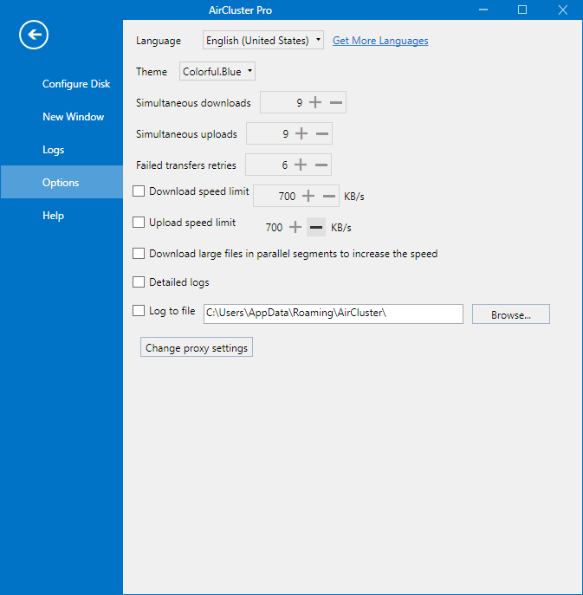Image resolution: width=583 pixels, height=595 pixels.
Task: Click Change proxy settings button
Action: (x=197, y=347)
